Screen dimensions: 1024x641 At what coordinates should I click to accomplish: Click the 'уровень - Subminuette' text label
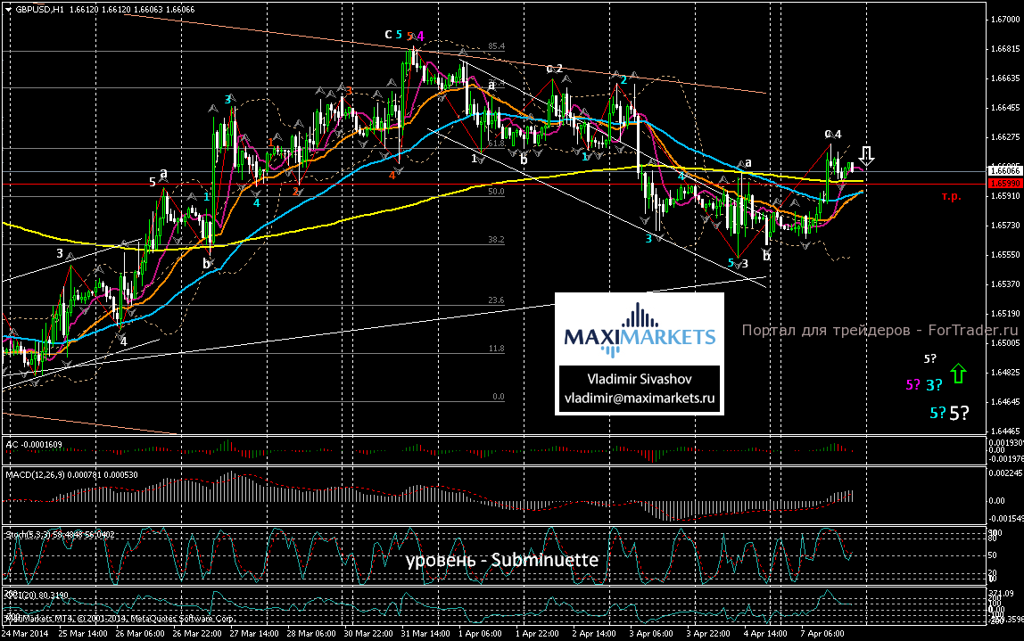tap(501, 561)
